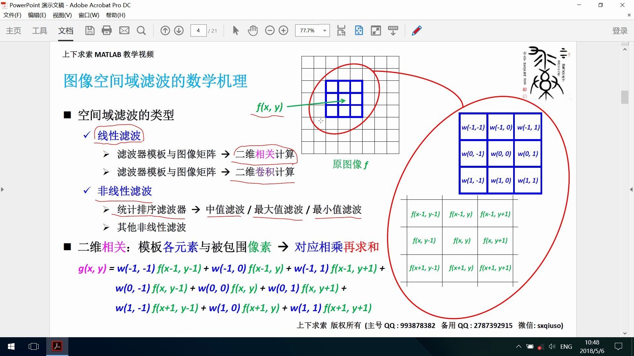
Task: Email the PDF via the envelope icon
Action: tap(124, 30)
